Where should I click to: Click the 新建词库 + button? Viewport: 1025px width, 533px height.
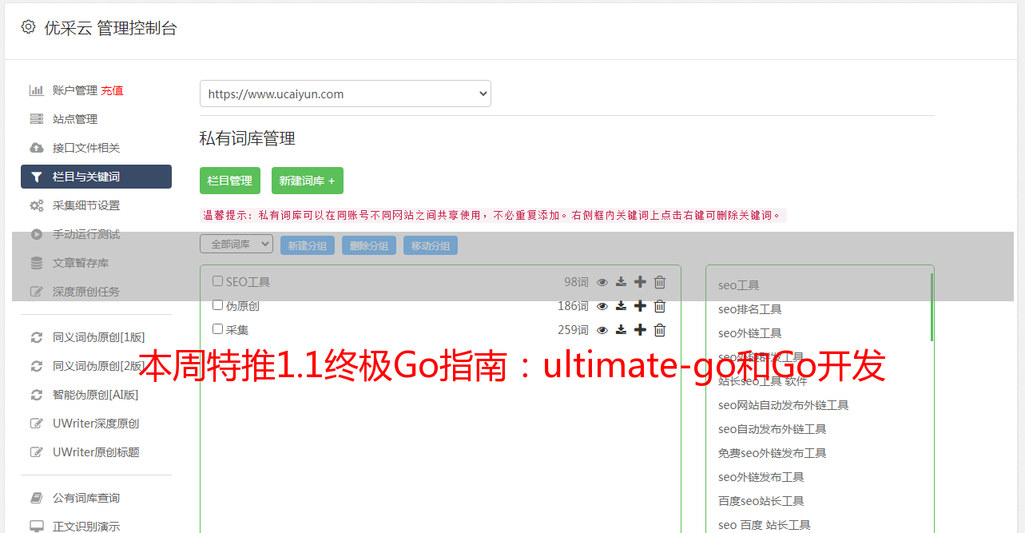click(x=308, y=181)
